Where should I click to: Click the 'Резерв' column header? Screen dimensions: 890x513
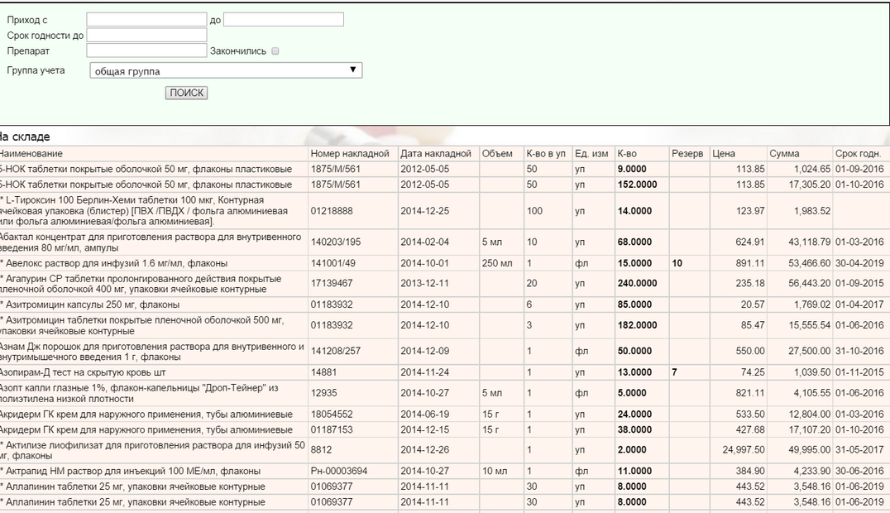click(687, 153)
